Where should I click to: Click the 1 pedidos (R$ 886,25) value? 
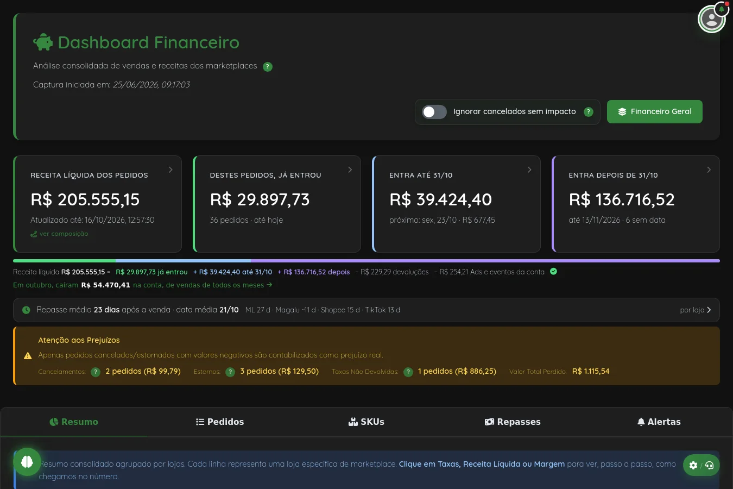tap(457, 372)
